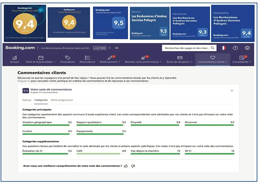259x185 pixels.
Task: Toggle the eye icon next to the property ID
Action: (x=117, y=48)
